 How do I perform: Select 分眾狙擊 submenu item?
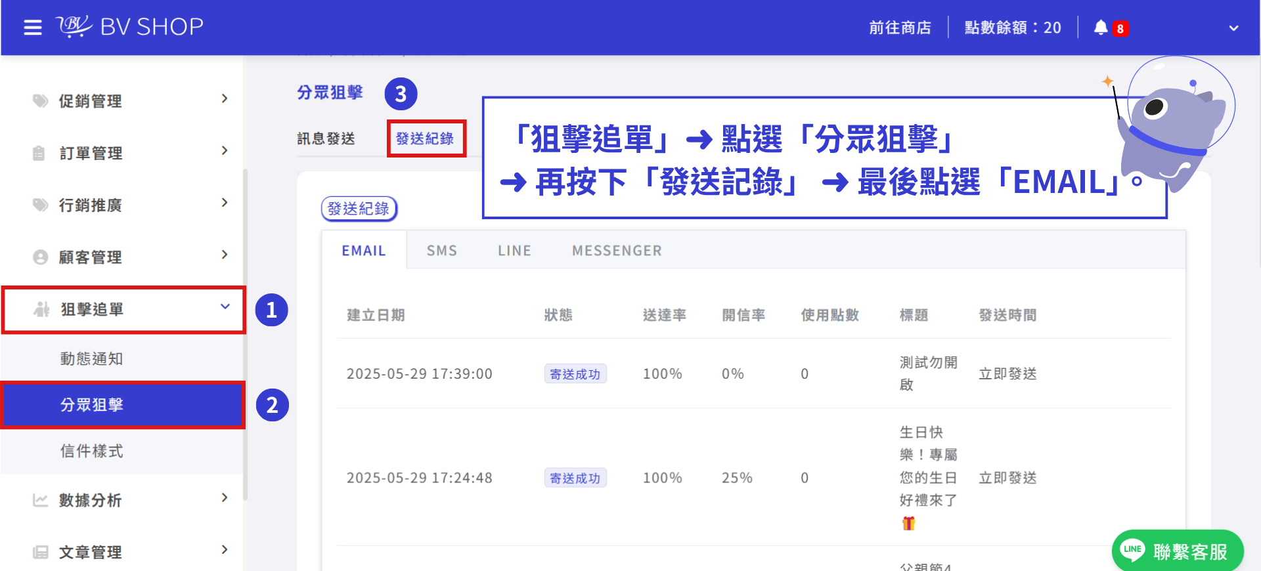pyautogui.click(x=123, y=405)
